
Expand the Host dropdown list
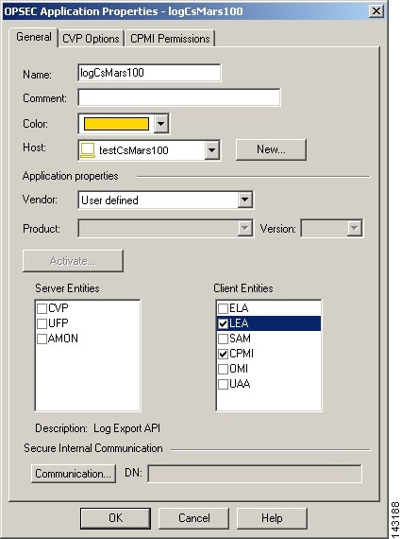pos(212,149)
